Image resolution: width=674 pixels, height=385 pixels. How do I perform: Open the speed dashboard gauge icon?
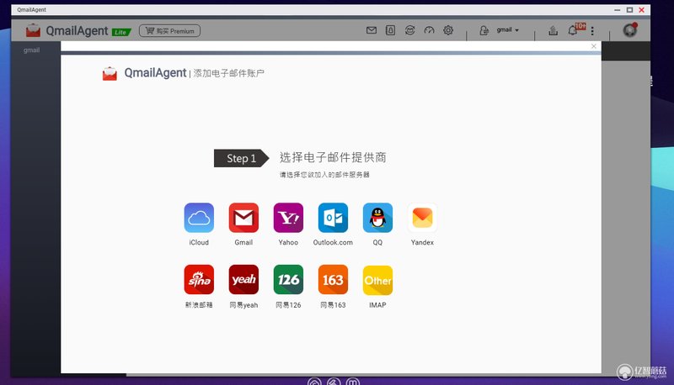click(x=429, y=30)
